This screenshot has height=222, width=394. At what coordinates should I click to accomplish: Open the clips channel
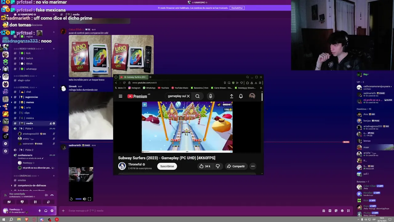(x=27, y=113)
